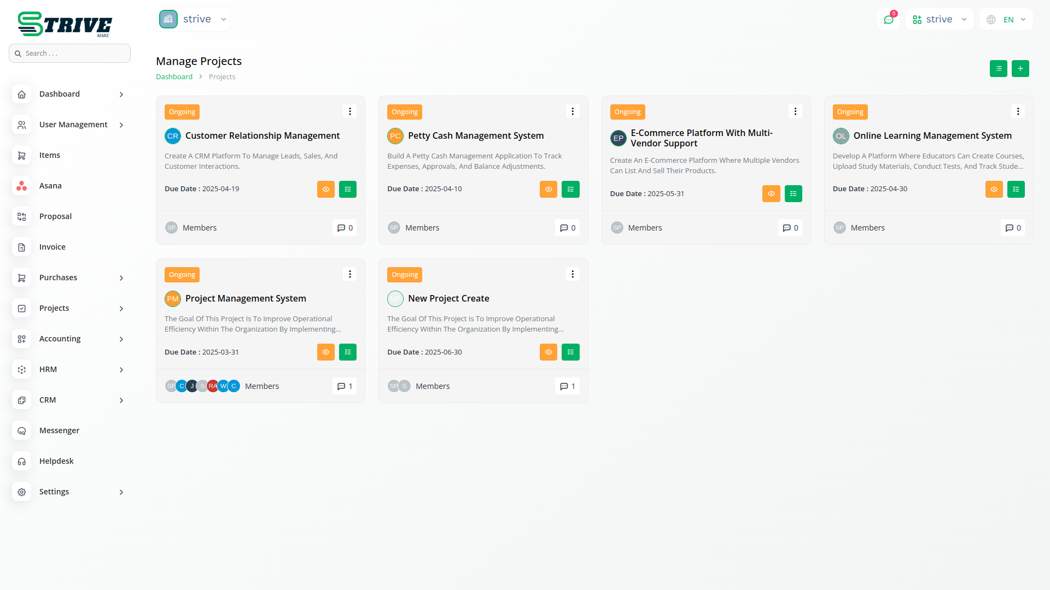Open the Asana sidebar item
This screenshot has height=590, width=1050.
click(50, 186)
